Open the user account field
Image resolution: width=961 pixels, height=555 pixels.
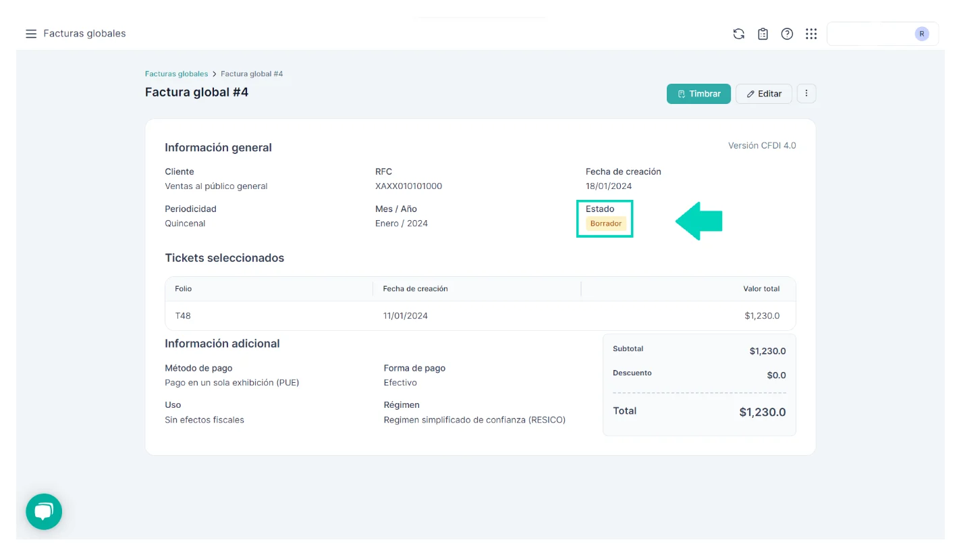pyautogui.click(x=883, y=34)
